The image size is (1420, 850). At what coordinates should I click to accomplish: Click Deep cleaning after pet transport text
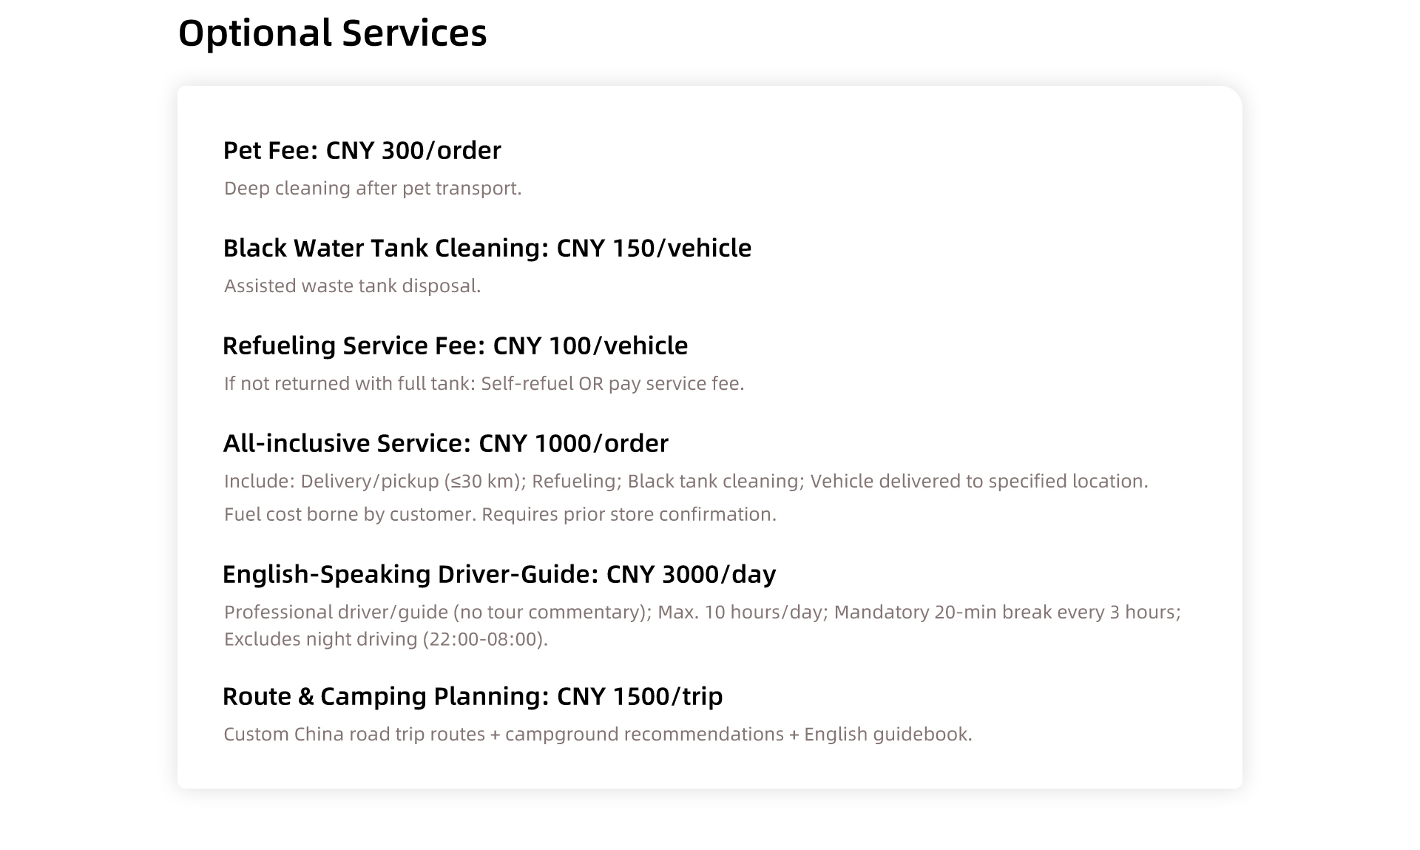373,188
